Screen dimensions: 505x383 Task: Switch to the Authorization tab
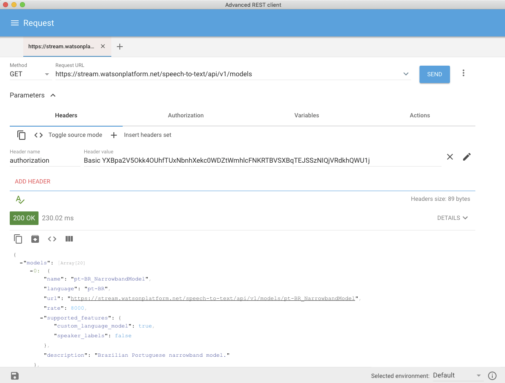(x=186, y=115)
